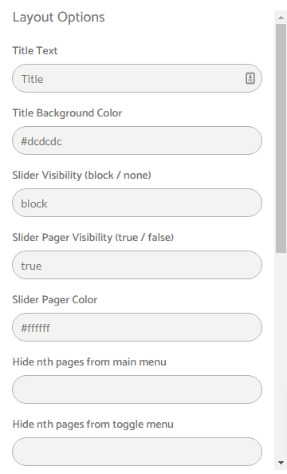This screenshot has width=287, height=474.
Task: Click the empty Hide nth pages from toggle menu field
Action: 137,452
